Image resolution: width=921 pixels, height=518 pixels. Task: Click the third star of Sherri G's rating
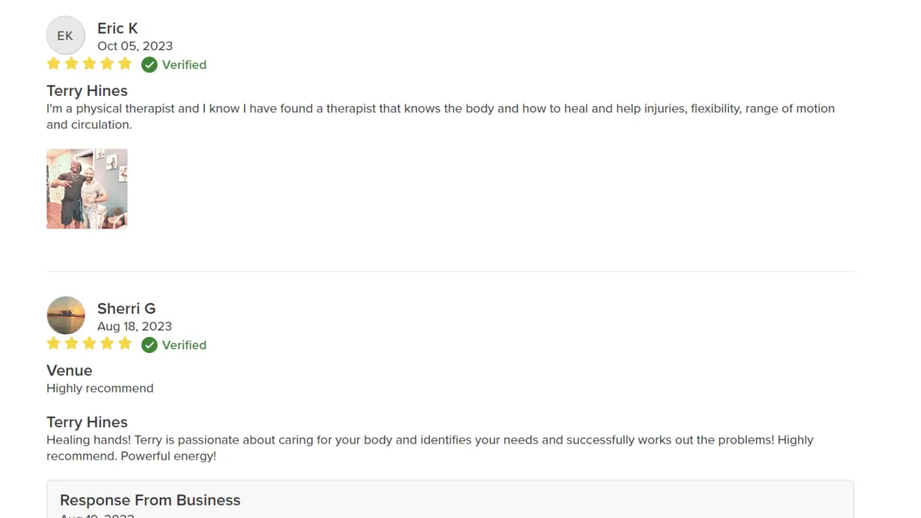click(x=89, y=344)
